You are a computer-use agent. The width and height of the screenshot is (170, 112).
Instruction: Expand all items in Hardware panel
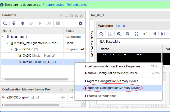point(23,23)
